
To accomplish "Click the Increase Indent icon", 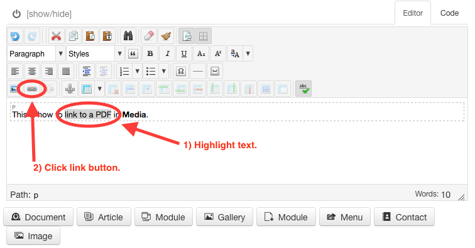I will click(87, 72).
